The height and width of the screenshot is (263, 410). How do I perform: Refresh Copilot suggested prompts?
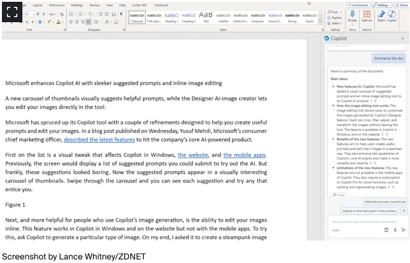pos(404,211)
